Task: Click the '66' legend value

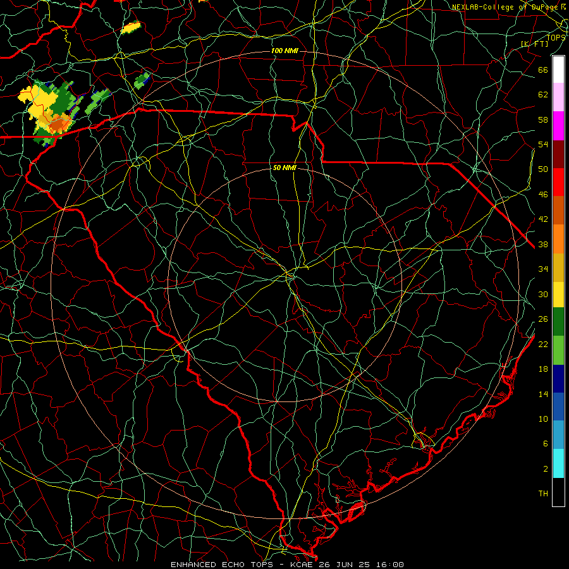Action: click(543, 70)
